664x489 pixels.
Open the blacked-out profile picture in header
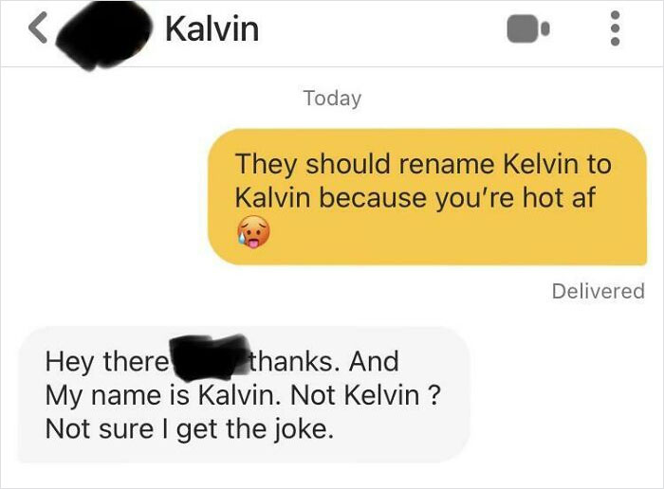point(104,36)
